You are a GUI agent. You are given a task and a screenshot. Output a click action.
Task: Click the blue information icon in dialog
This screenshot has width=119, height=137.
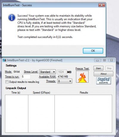pyautogui.click(x=12, y=18)
